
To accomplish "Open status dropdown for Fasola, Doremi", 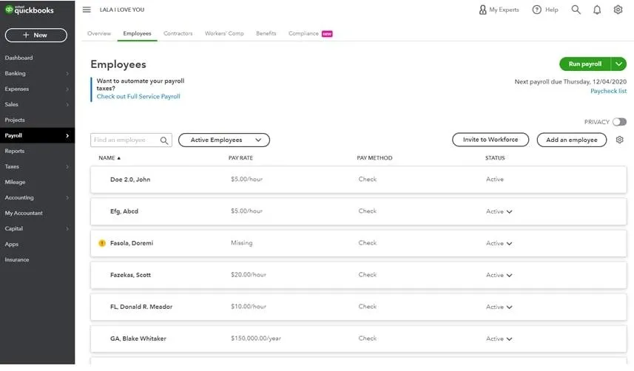I will (x=509, y=244).
